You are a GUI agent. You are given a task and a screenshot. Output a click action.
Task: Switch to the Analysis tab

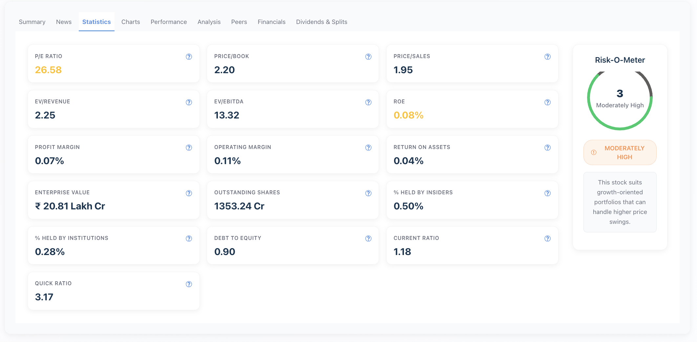(x=209, y=22)
